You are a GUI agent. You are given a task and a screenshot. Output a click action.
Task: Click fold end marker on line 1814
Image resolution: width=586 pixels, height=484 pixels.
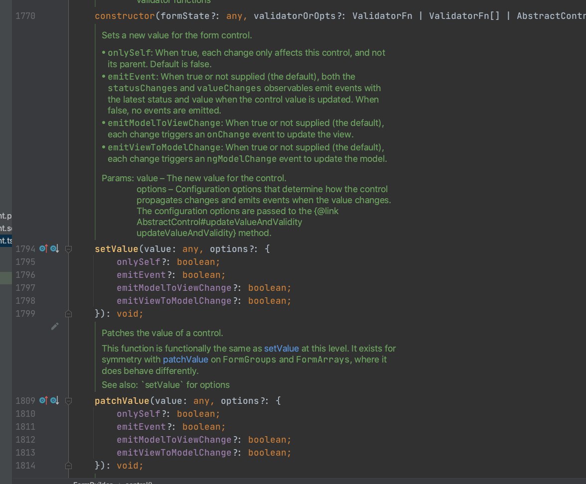click(69, 466)
